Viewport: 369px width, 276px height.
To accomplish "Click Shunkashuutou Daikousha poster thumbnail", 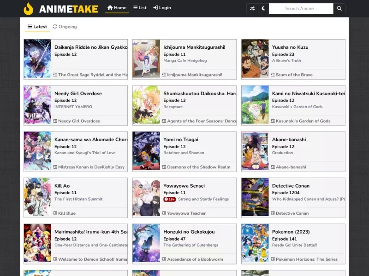I will 146,105.
